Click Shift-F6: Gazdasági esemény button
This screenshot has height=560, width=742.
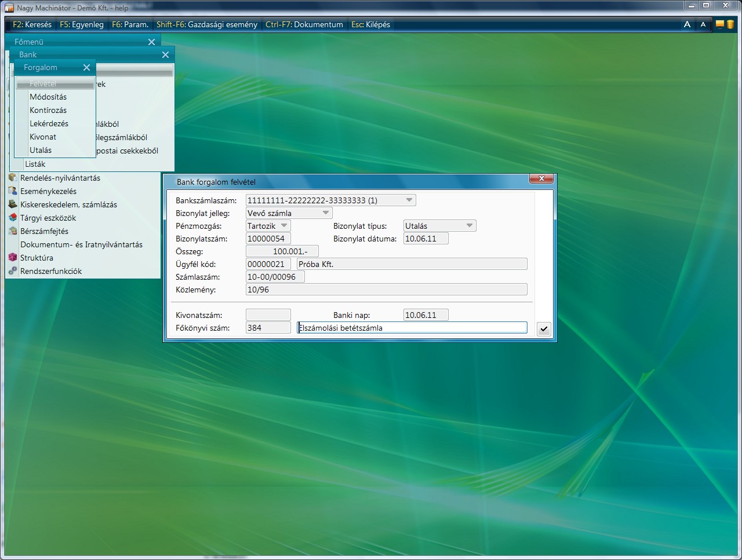(x=207, y=24)
